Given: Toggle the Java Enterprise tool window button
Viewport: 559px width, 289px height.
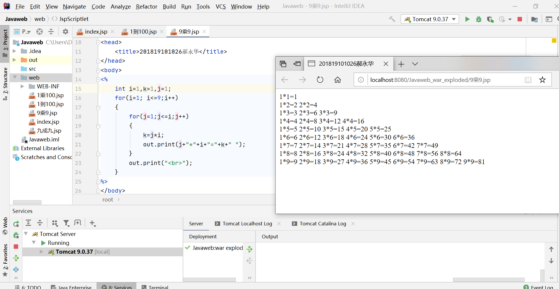Looking at the screenshot, I should 71,287.
